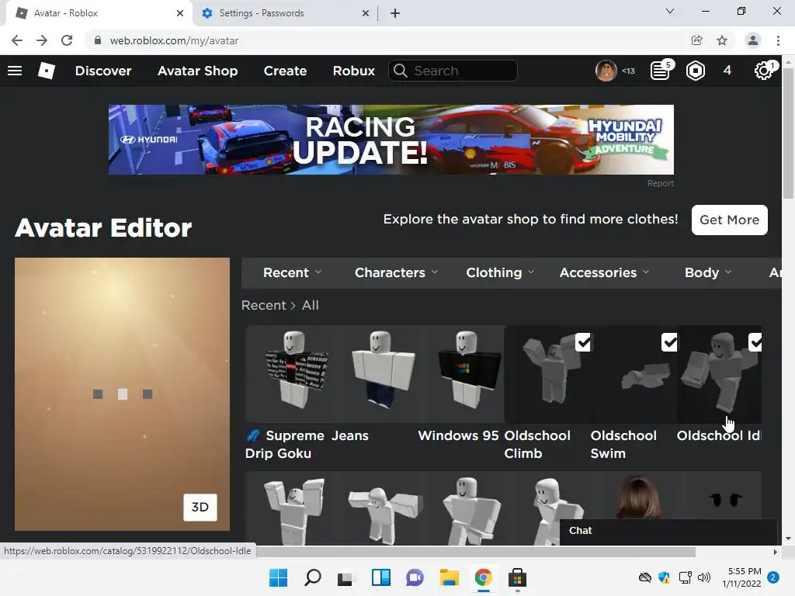Open Windows taskbar search
The width and height of the screenshot is (795, 596).
point(312,577)
